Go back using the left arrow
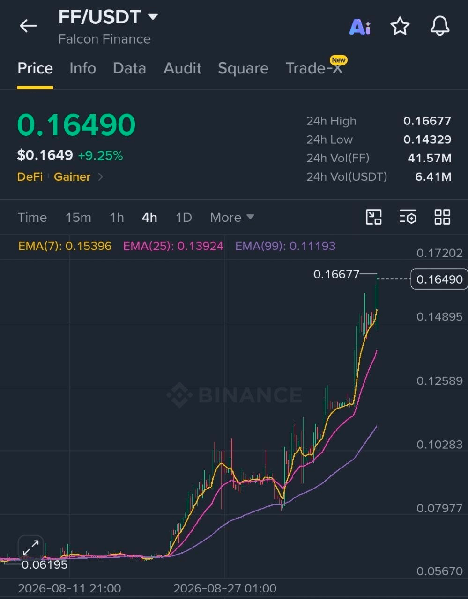 click(28, 26)
